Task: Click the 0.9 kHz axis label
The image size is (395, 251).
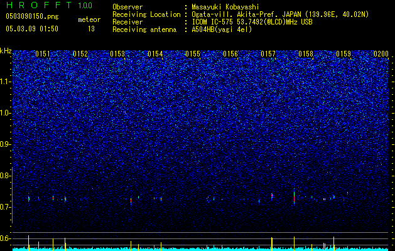Action: 6,144
